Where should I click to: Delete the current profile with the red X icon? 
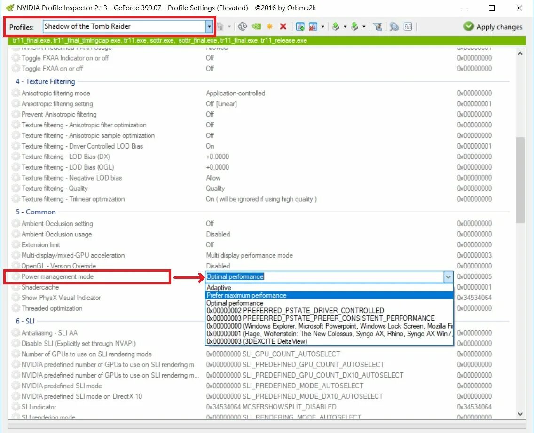283,26
